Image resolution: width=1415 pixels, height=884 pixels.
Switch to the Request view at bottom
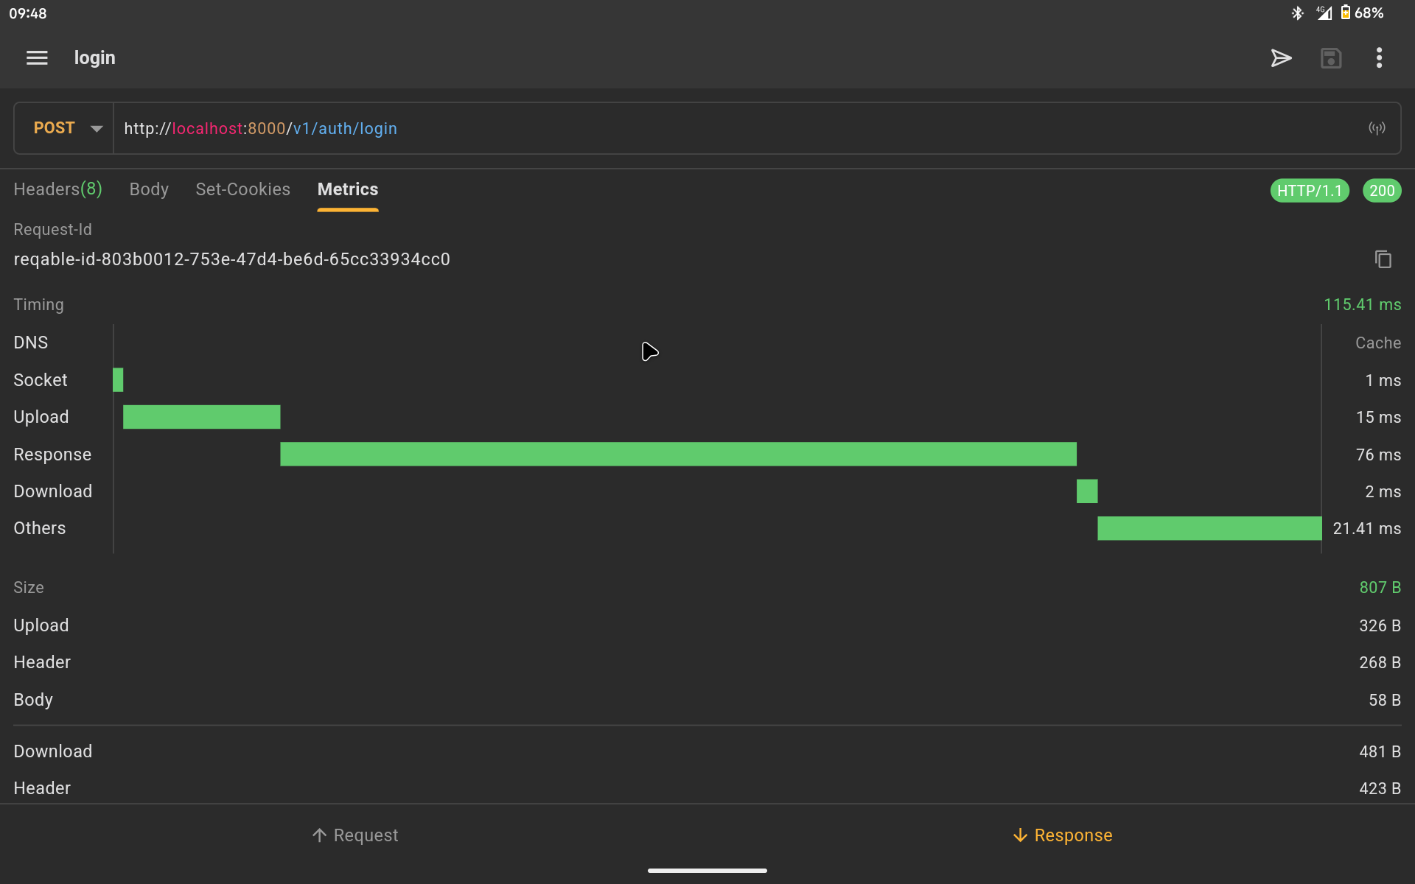tap(354, 835)
